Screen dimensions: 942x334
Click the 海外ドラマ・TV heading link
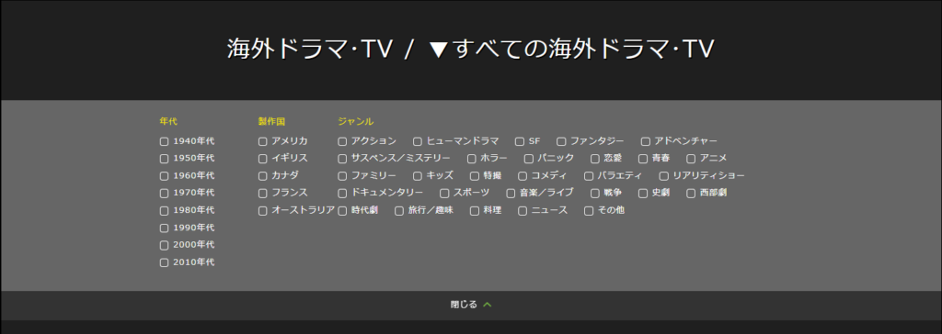309,50
